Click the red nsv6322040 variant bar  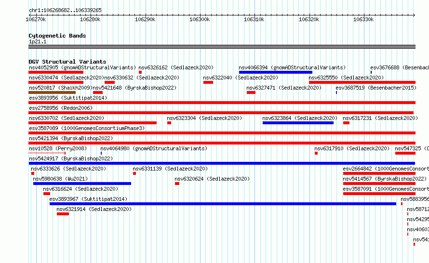point(208,82)
